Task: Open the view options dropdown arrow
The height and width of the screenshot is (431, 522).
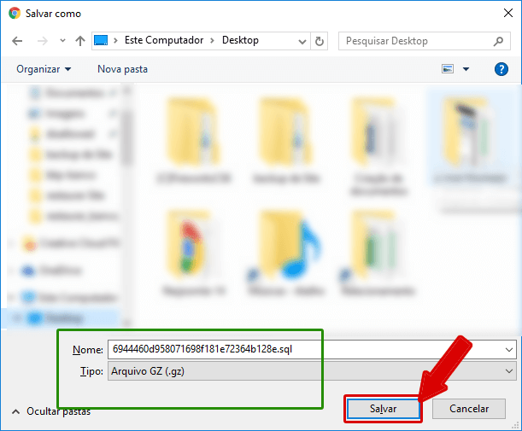Action: click(x=466, y=69)
